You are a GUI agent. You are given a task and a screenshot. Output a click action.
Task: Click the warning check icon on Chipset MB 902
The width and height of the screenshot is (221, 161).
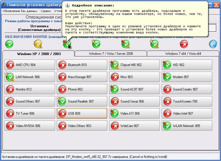pos(115,65)
